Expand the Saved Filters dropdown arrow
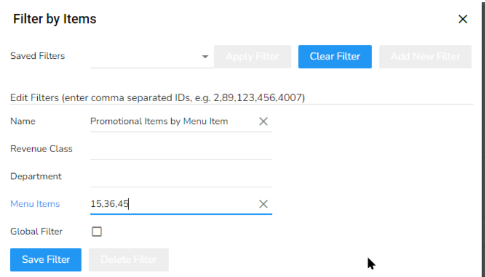The height and width of the screenshot is (277, 485). [205, 57]
